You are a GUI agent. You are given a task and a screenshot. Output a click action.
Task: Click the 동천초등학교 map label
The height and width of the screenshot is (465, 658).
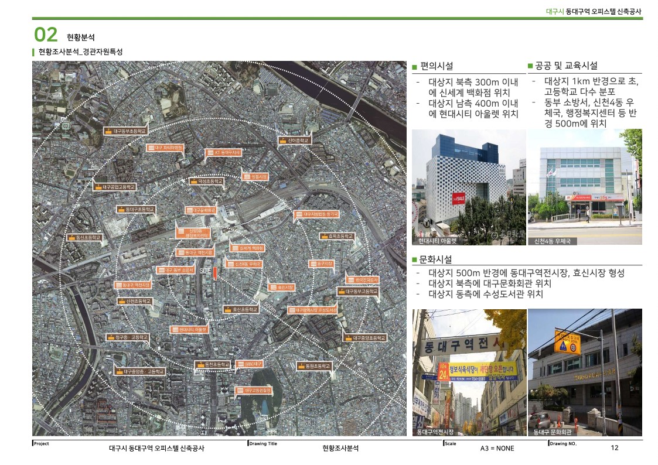(213, 365)
